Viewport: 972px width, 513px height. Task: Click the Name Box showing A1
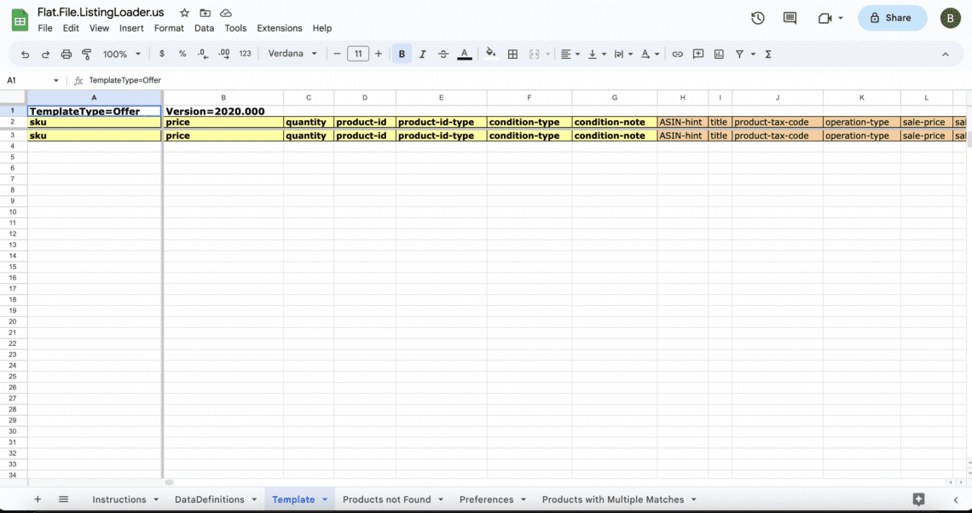tap(26, 80)
